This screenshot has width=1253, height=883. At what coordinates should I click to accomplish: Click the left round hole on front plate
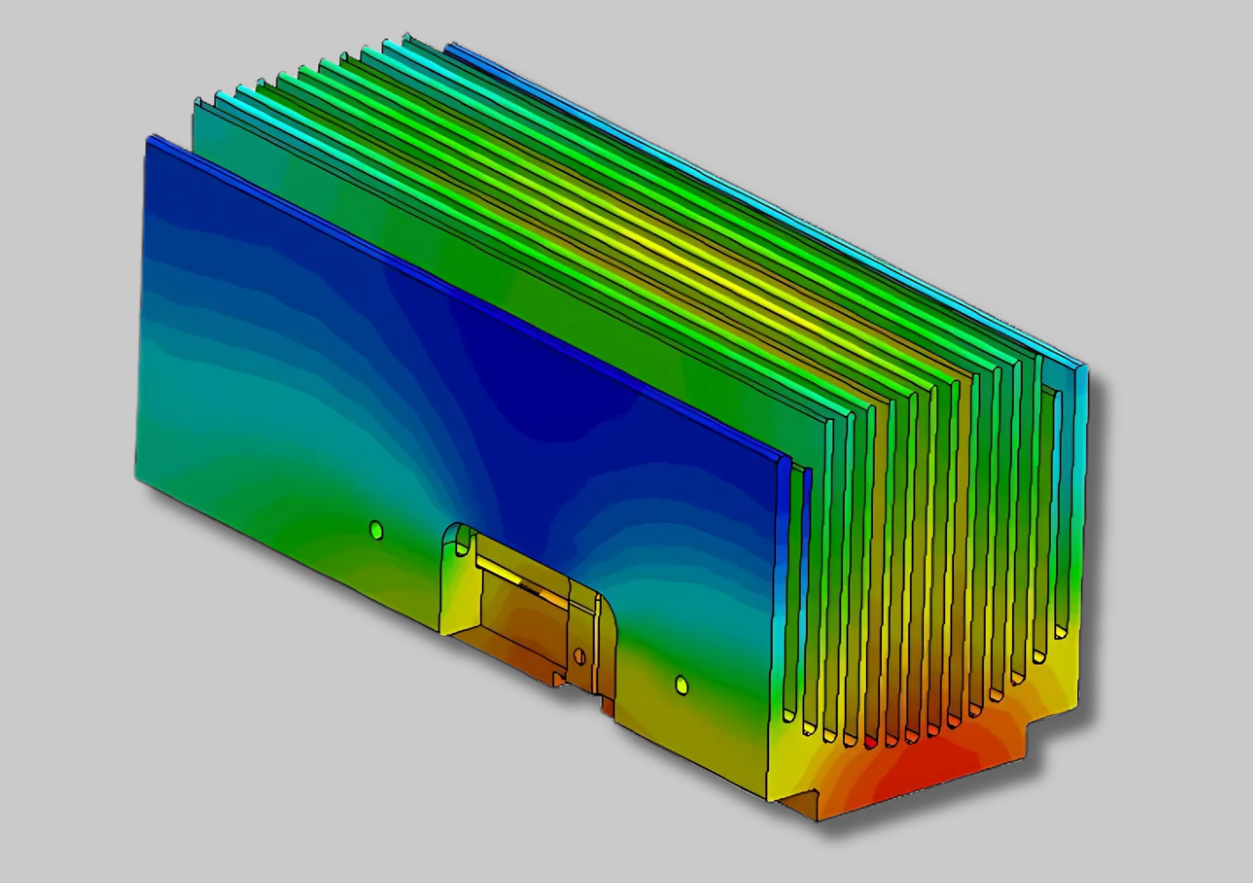[x=375, y=529]
